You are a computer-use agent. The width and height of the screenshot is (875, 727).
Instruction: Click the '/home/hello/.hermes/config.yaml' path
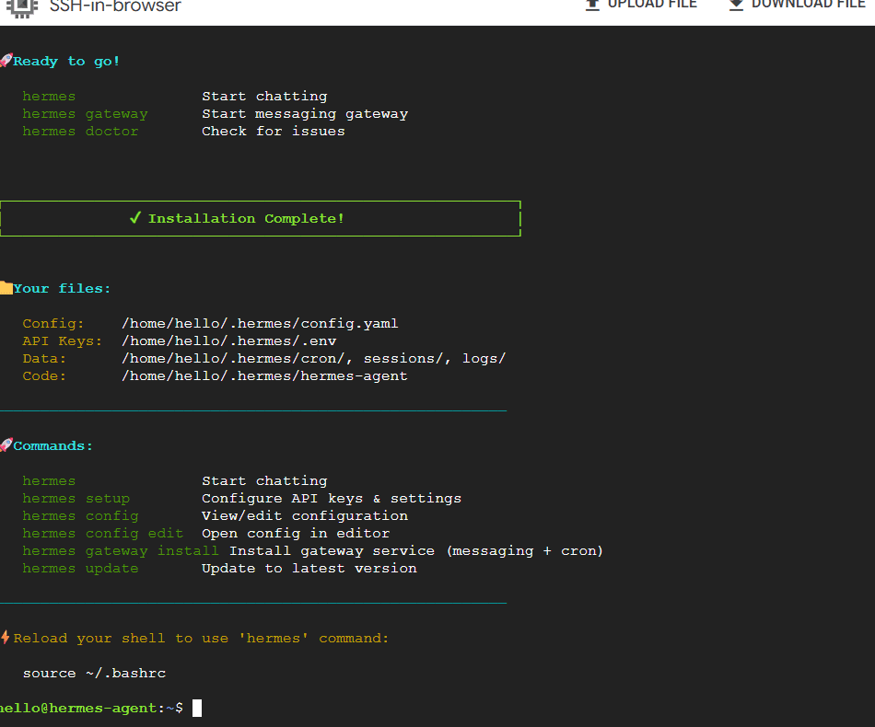tap(260, 323)
